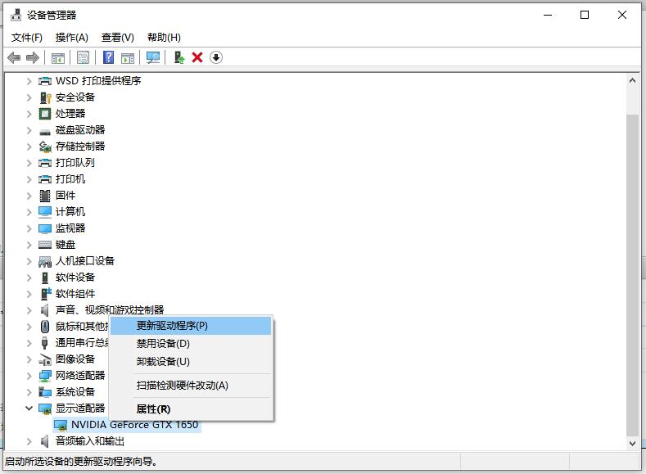Click the scrollbar down arrow in the device list

pos(632,443)
